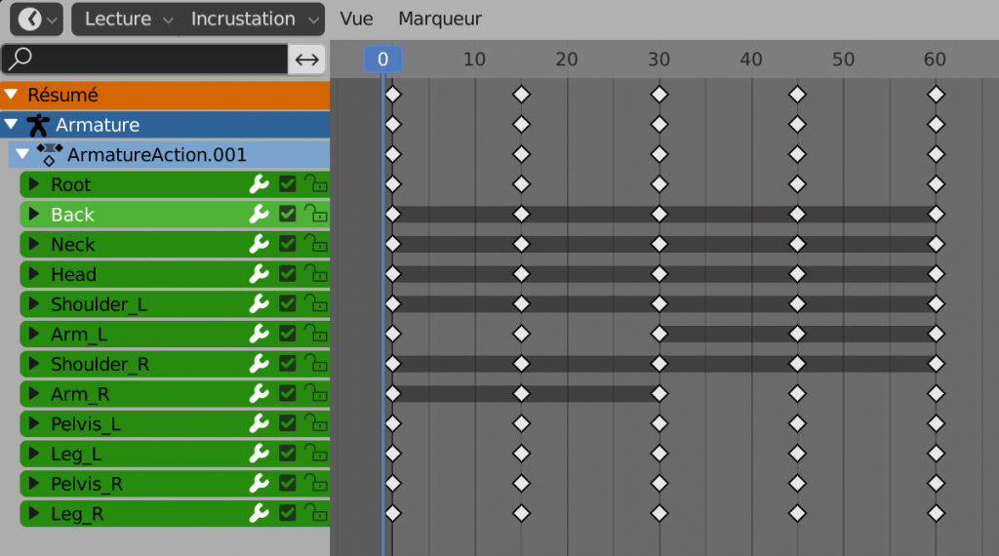Select Arm_R keyframe at frame 30
This screenshot has height=556, width=999.
tap(659, 394)
